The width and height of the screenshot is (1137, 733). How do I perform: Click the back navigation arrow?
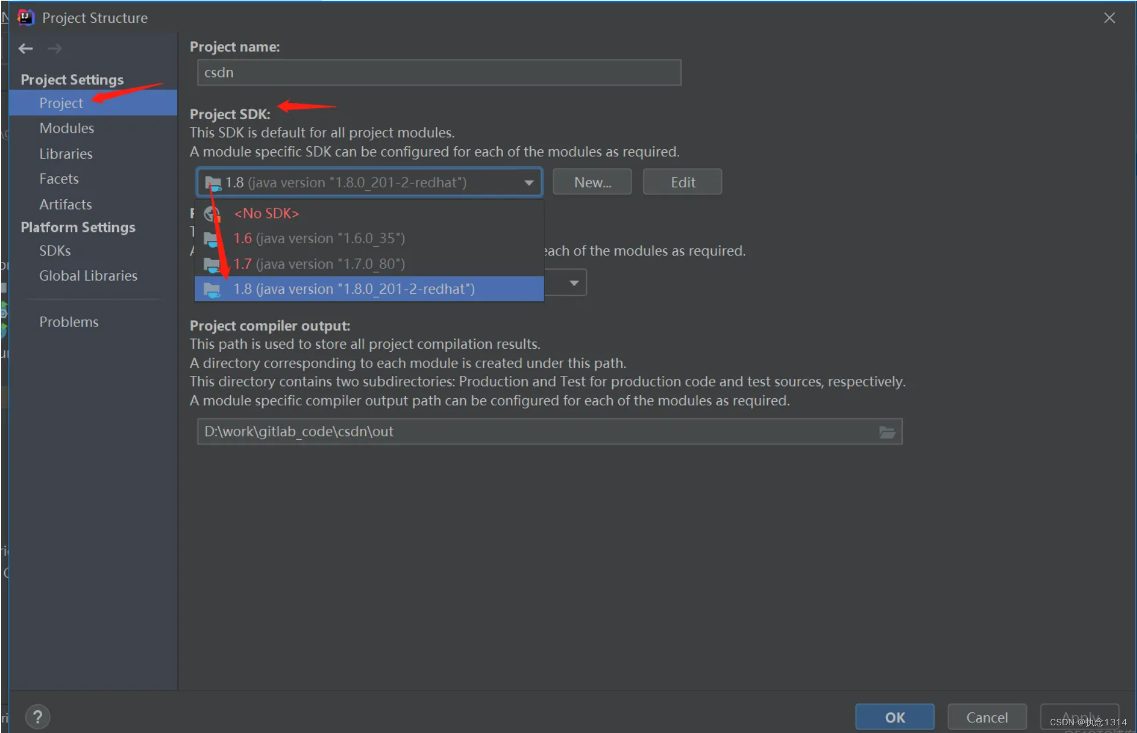(x=25, y=48)
